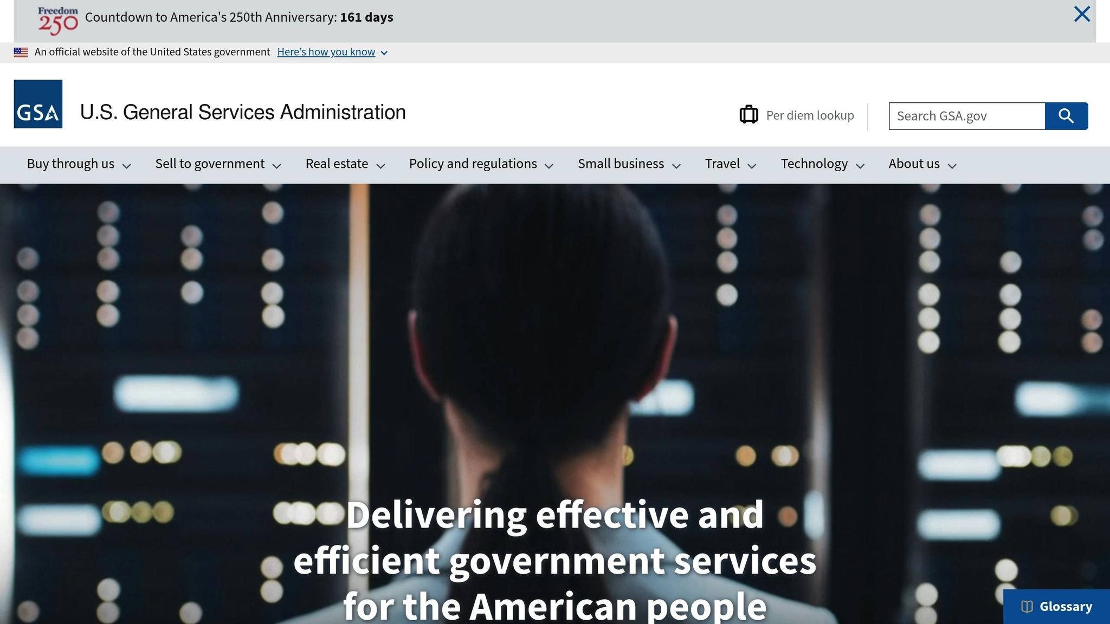Image resolution: width=1110 pixels, height=624 pixels.
Task: Click the GSA logo
Action: click(x=37, y=112)
